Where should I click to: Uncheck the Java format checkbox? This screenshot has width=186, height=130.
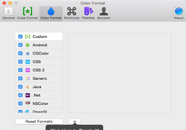20,87
